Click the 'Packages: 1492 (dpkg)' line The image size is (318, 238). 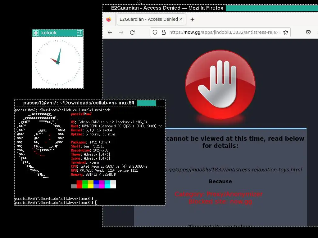[x=90, y=142]
